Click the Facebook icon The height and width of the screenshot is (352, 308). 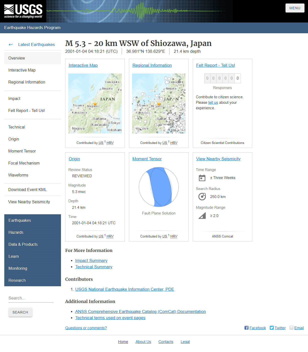tap(246, 328)
